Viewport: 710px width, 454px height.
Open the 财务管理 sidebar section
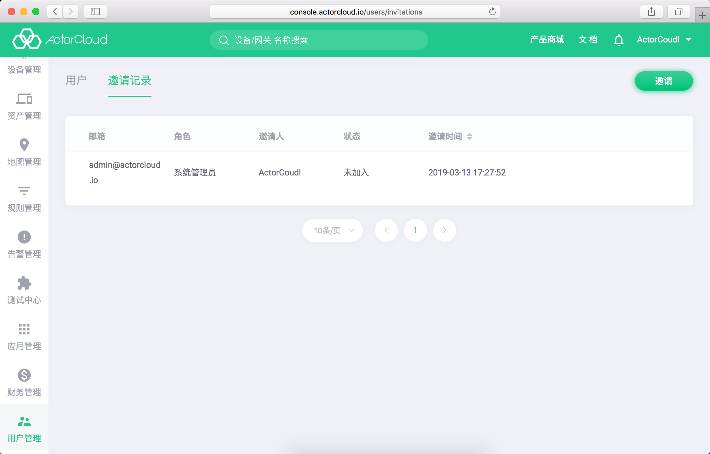24,383
